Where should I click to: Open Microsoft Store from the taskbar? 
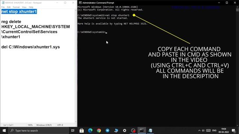(x=81, y=131)
